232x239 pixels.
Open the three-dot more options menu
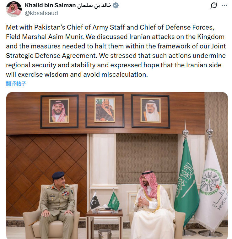pos(224,6)
